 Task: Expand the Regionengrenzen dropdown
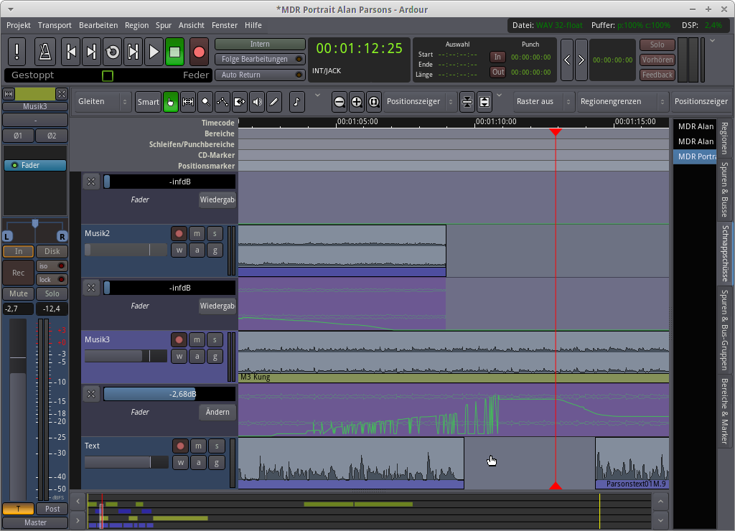622,102
